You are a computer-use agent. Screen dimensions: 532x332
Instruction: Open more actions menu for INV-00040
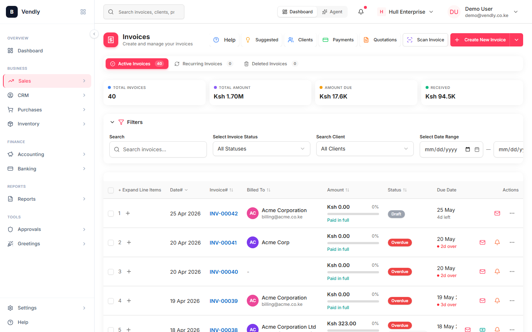coord(512,272)
